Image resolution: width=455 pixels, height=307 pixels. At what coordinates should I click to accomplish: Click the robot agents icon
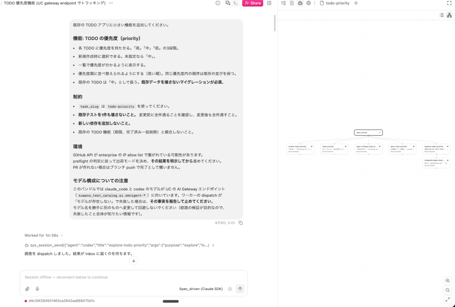300,3
